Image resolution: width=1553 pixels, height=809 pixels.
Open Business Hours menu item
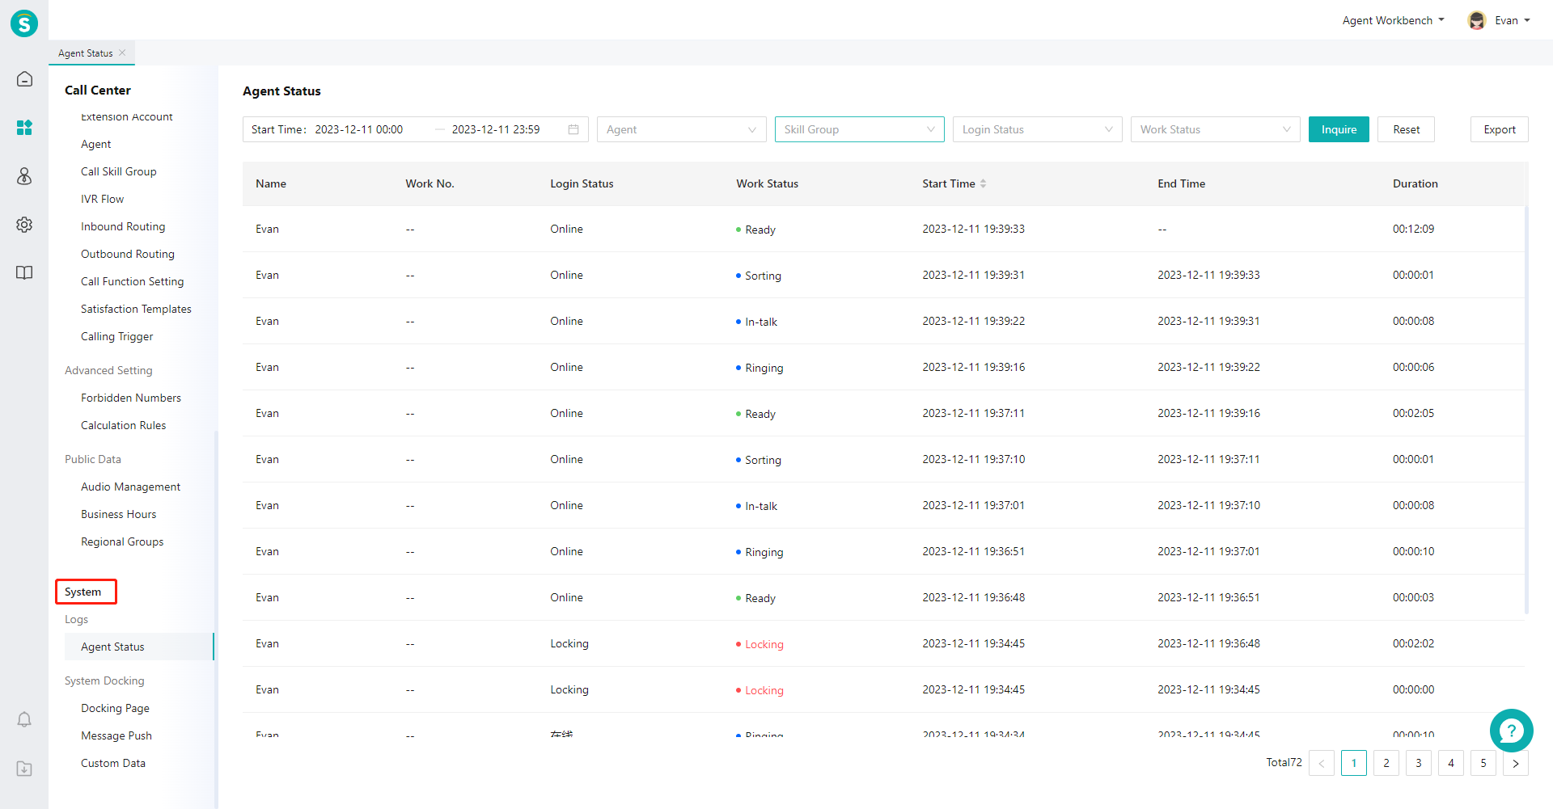tap(118, 514)
